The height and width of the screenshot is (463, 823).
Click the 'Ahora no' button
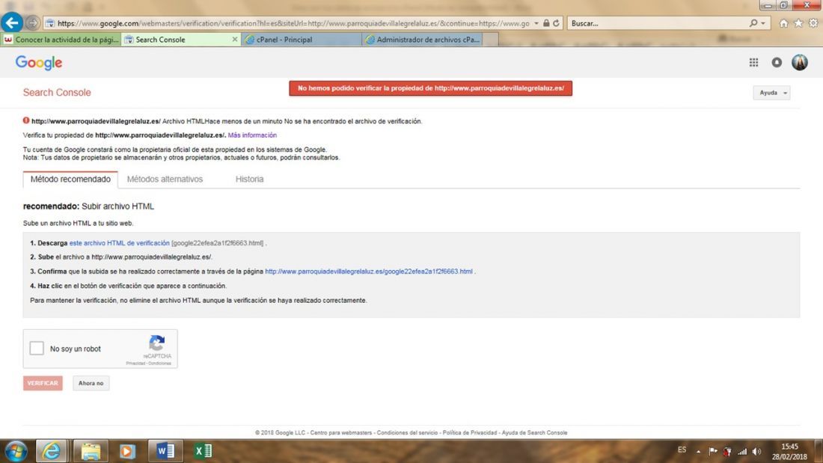click(91, 383)
